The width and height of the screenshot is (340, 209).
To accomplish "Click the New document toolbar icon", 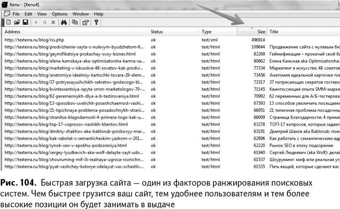I will (x=8, y=22).
